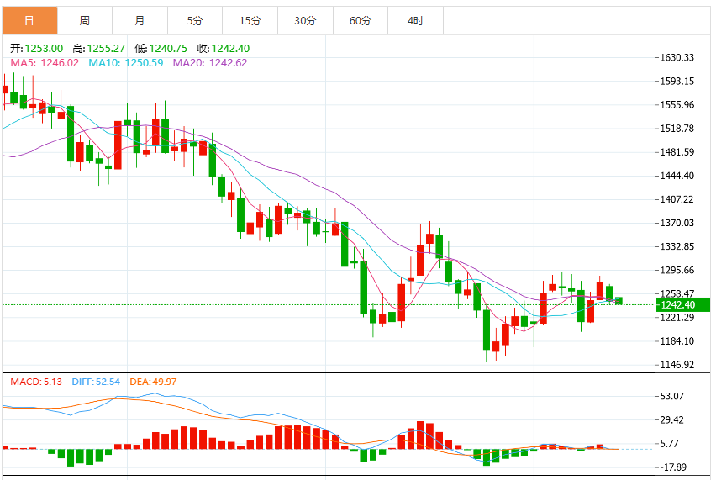The height and width of the screenshot is (480, 716).
Task: Switch to the 4时 four-hour tab
Action: pos(415,20)
